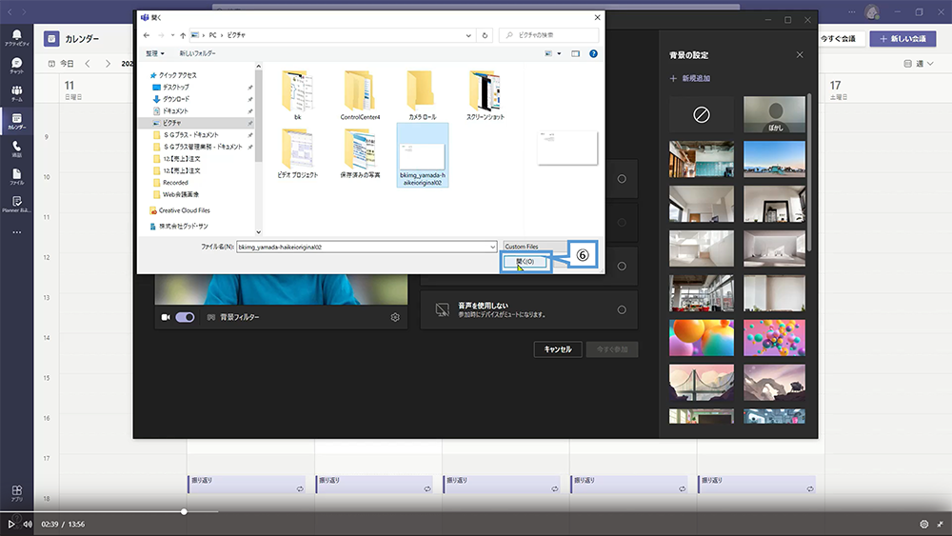
Task: Click the 開く(O) open button
Action: click(526, 262)
